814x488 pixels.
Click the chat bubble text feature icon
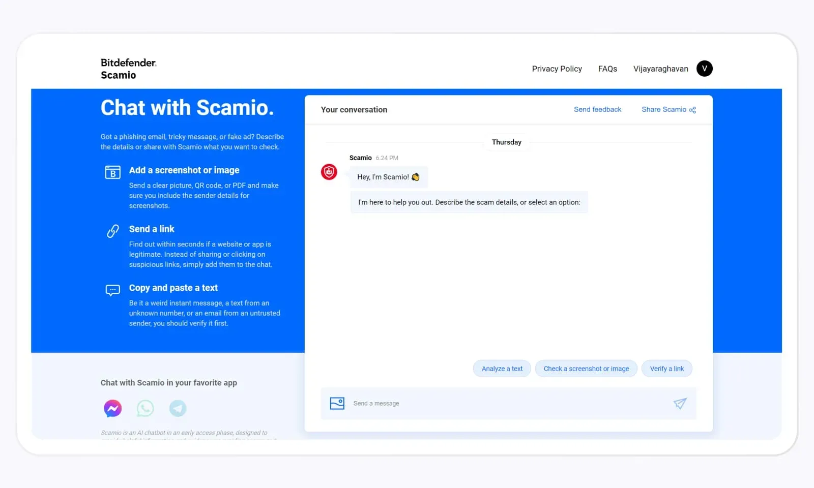point(112,290)
